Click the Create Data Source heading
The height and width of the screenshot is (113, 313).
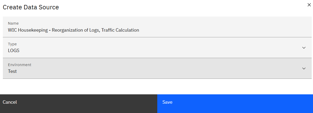click(x=31, y=7)
